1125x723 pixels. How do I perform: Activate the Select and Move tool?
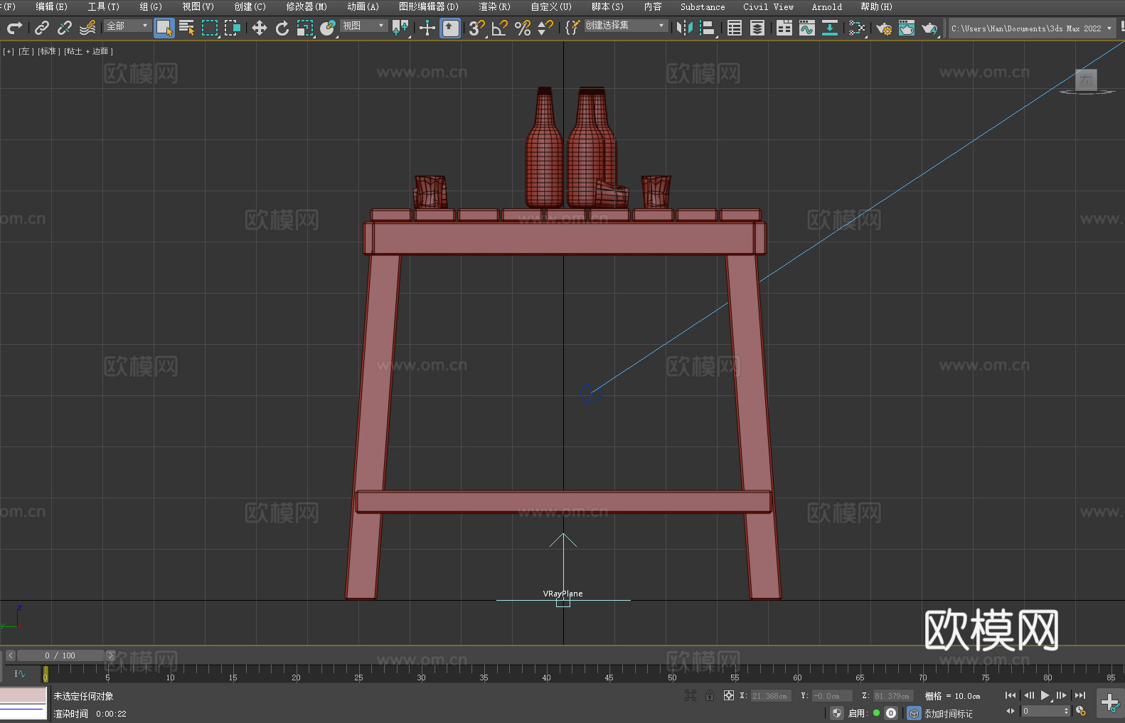(x=259, y=28)
